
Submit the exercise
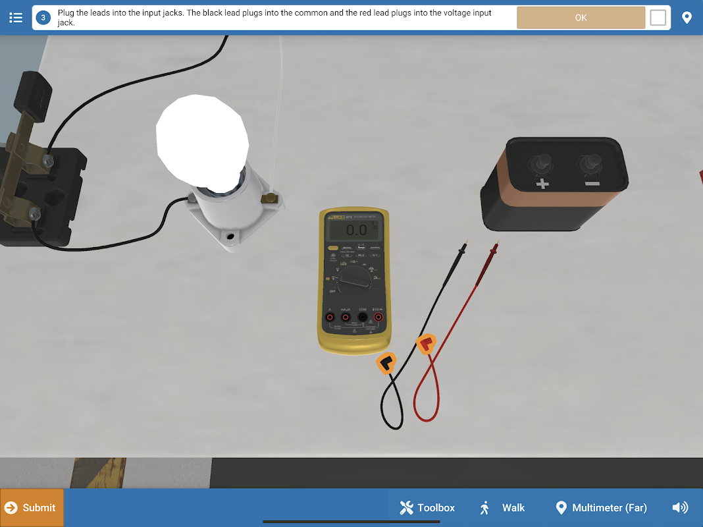tap(32, 507)
